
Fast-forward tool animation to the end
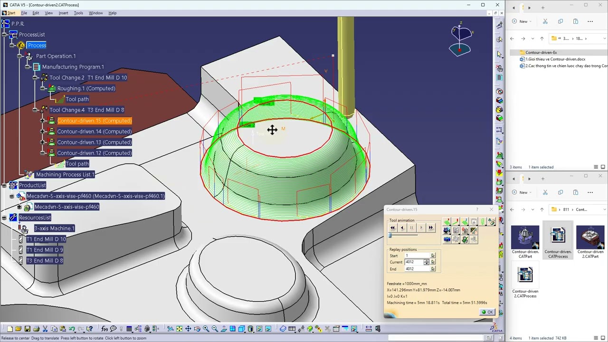click(431, 228)
